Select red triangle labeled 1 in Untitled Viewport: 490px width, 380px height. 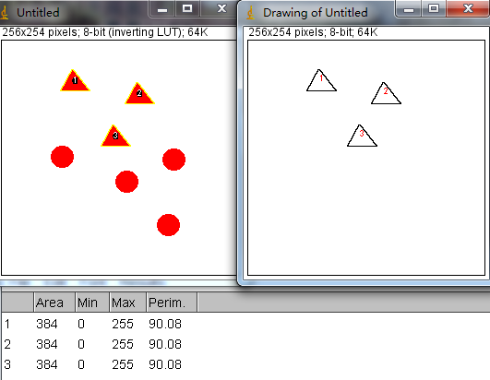pyautogui.click(x=75, y=82)
